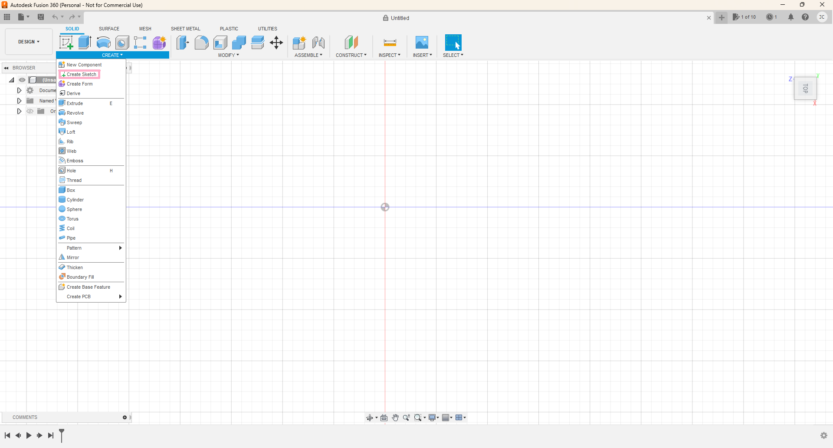The width and height of the screenshot is (833, 448).
Task: Play the timeline
Action: point(29,435)
